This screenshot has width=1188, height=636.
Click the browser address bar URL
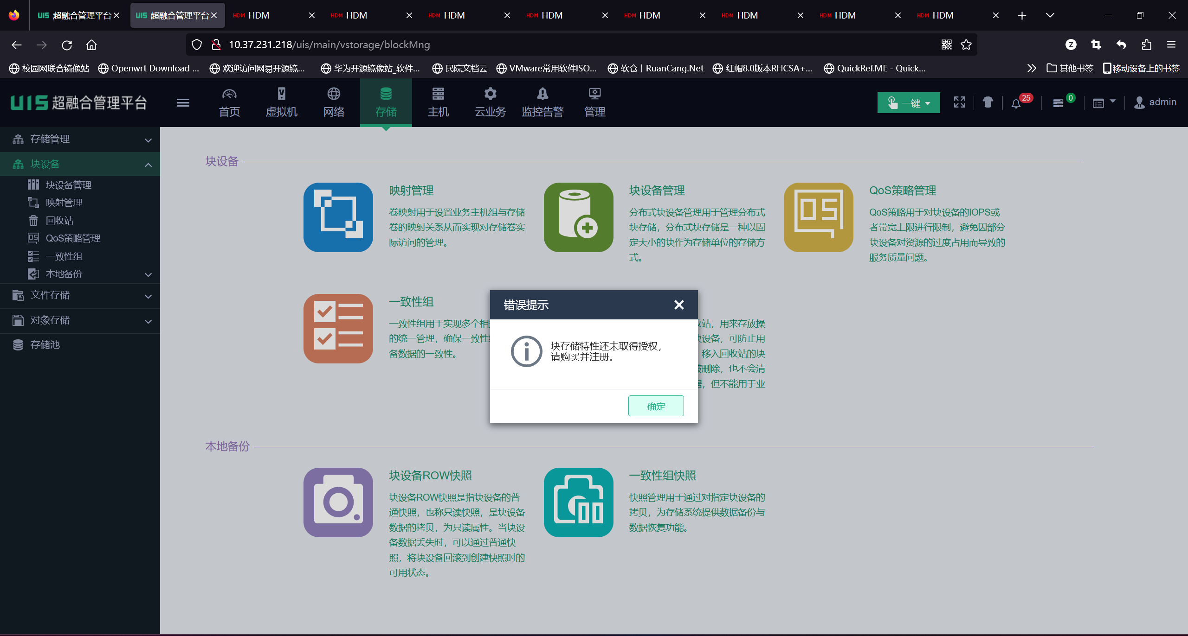(329, 45)
